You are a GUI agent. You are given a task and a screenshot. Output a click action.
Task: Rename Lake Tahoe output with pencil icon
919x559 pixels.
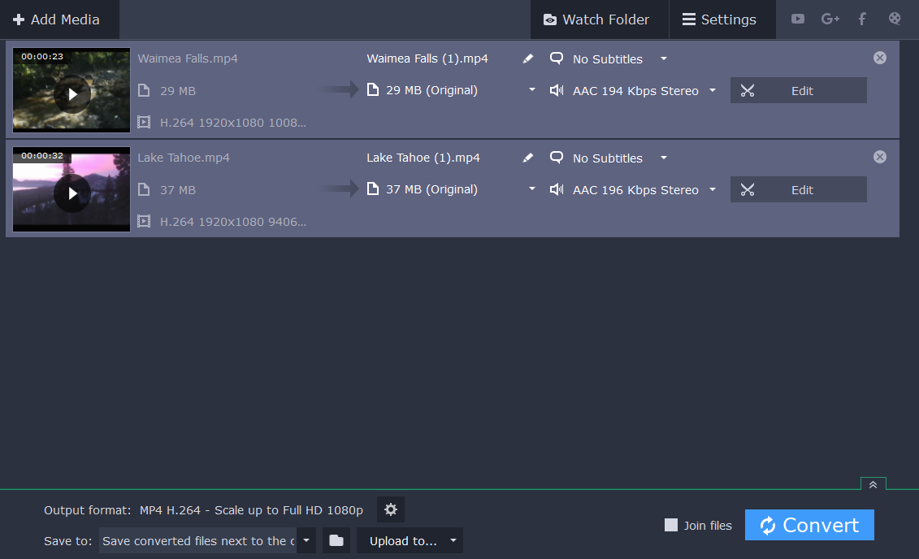pos(528,158)
